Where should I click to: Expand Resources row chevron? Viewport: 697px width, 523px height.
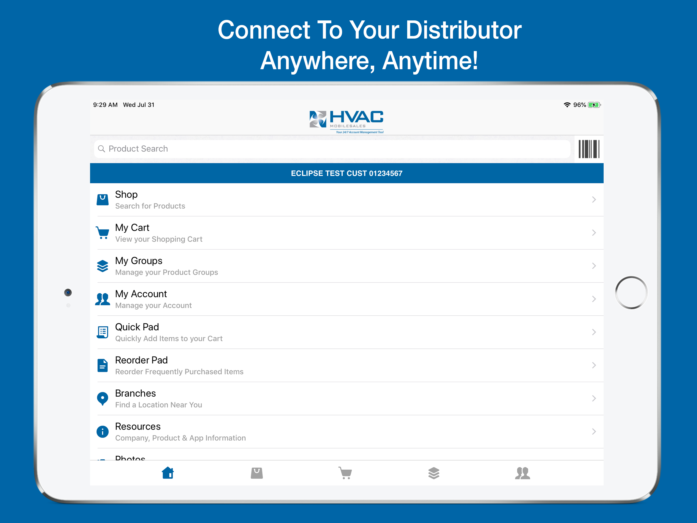(x=594, y=432)
